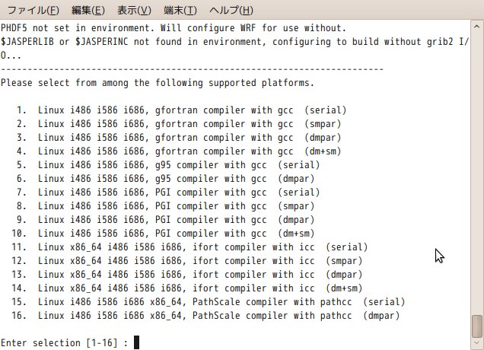Image resolution: width=484 pixels, height=350 pixels.
Task: Open the ヘルプ(H) menu
Action: point(231,11)
